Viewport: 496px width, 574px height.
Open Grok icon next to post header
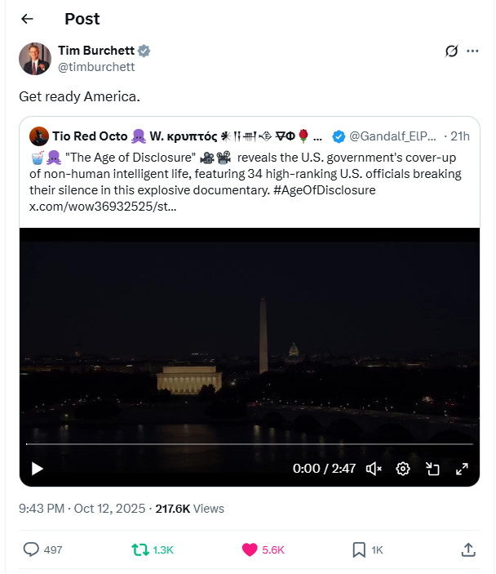point(451,51)
